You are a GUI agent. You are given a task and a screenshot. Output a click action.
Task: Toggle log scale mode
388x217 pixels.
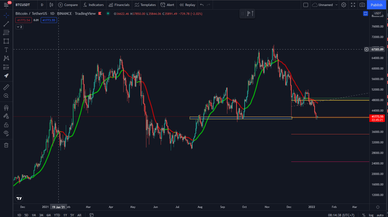tap(371, 215)
